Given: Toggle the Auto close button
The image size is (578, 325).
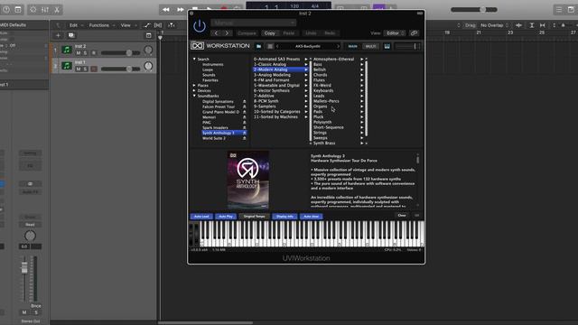Looking at the screenshot, I should [x=311, y=217].
